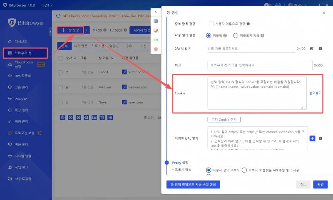
Task: Click the refresh icon beside the Cloud Phone announcement
Action: [58, 16]
